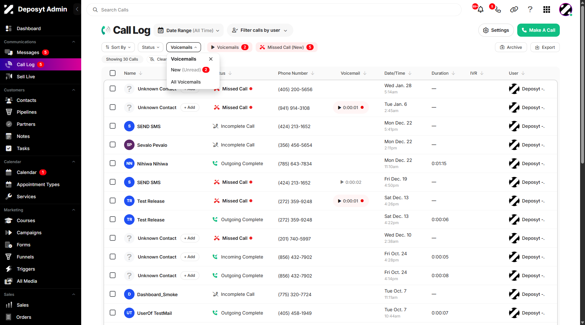
Task: Select New (Unread) voicemails option
Action: tap(190, 70)
